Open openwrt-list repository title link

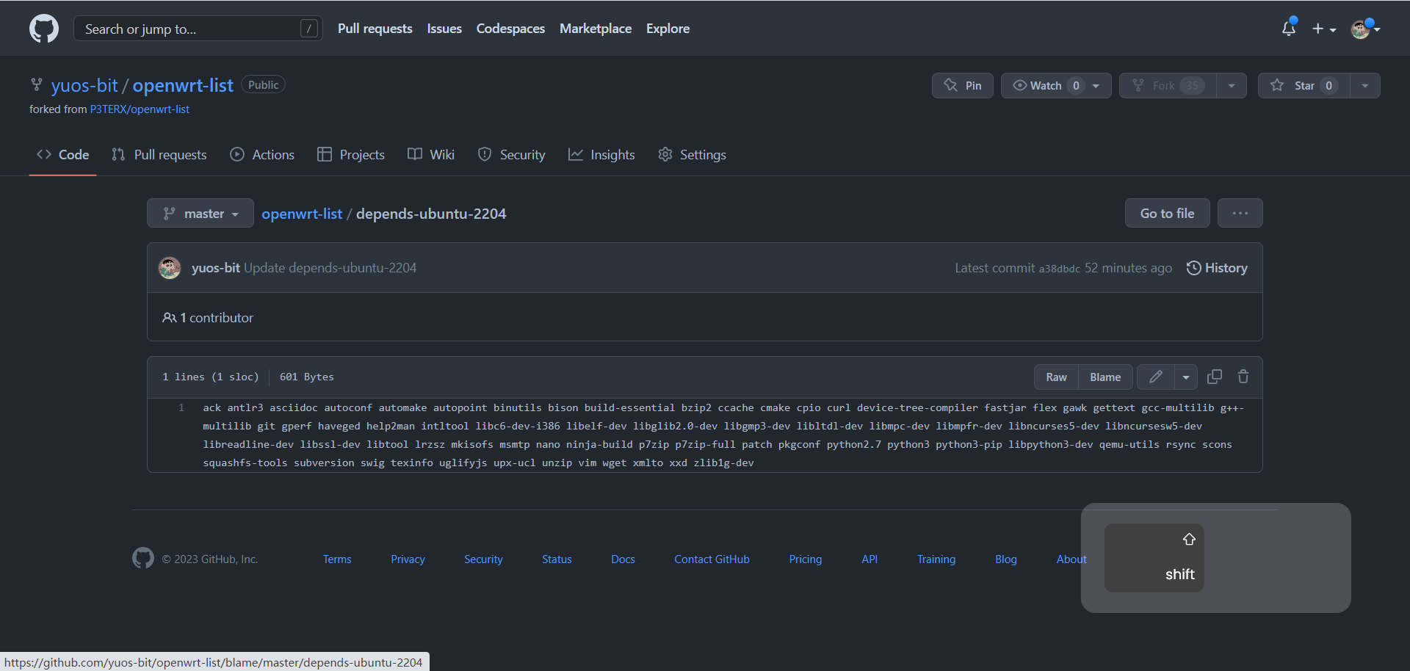183,85
